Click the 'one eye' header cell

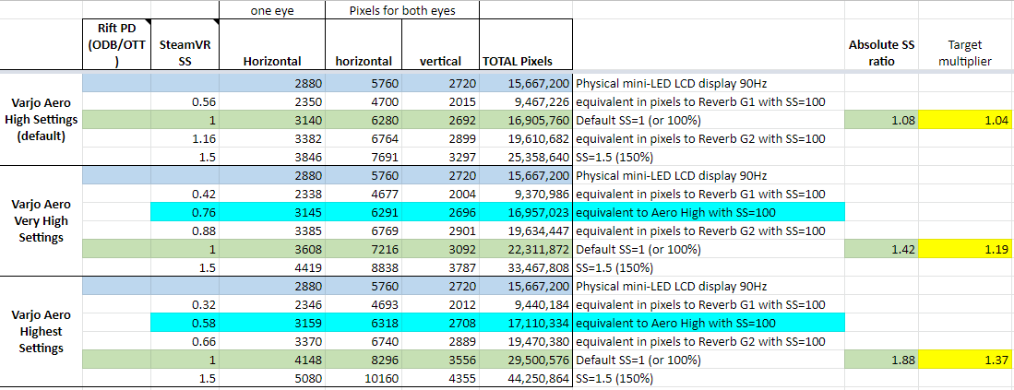(273, 10)
